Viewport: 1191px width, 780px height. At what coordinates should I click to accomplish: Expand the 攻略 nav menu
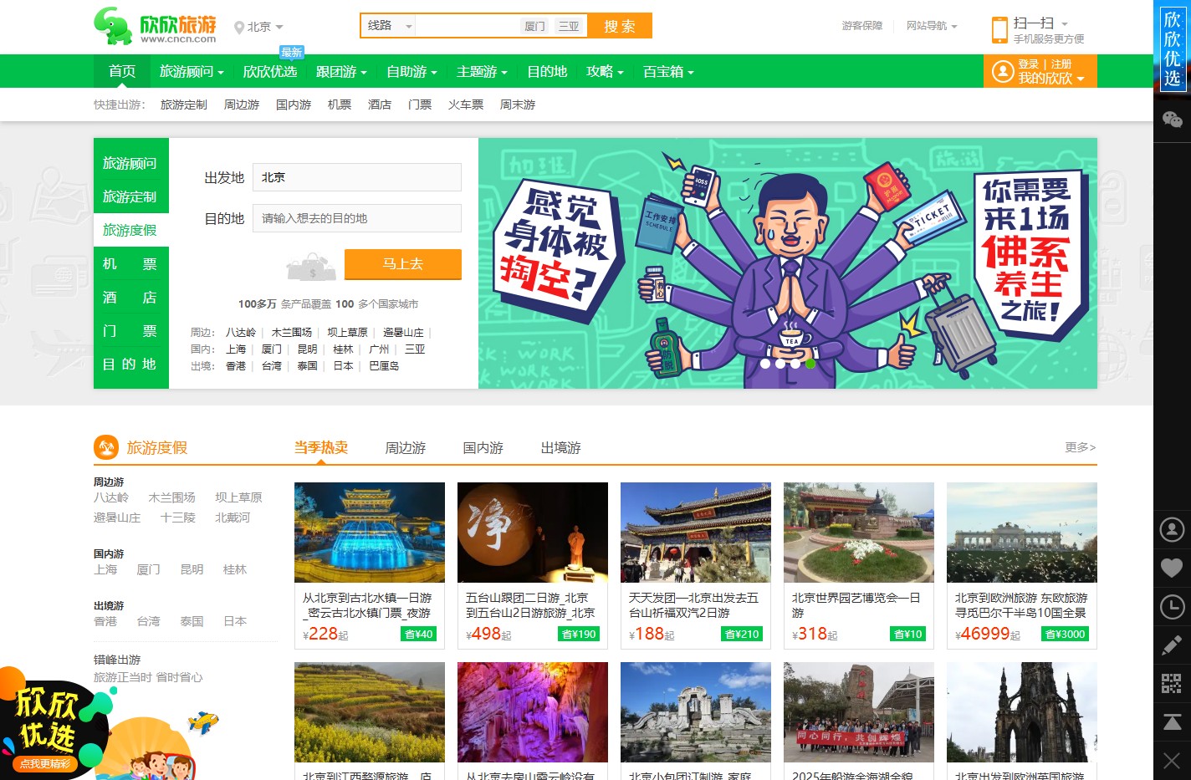click(605, 72)
